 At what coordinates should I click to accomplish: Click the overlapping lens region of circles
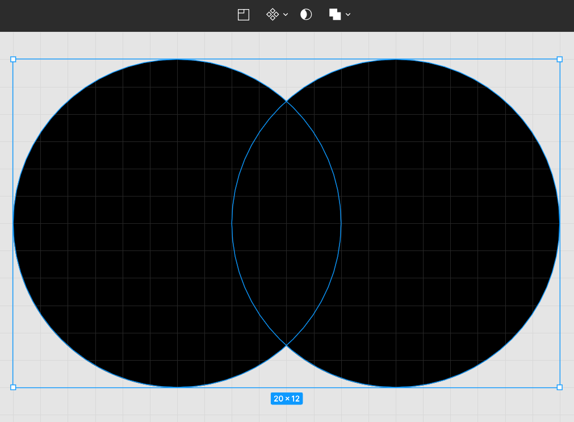[287, 223]
